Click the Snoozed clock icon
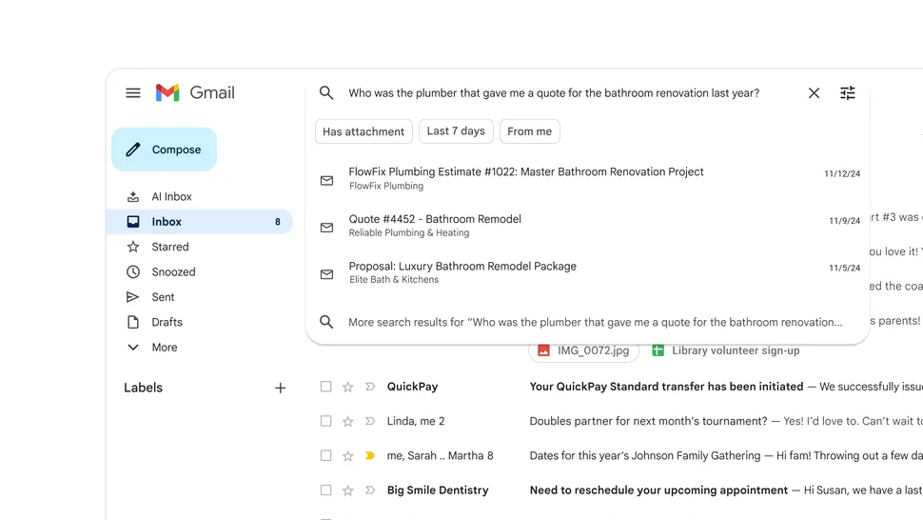The image size is (923, 520). point(133,272)
